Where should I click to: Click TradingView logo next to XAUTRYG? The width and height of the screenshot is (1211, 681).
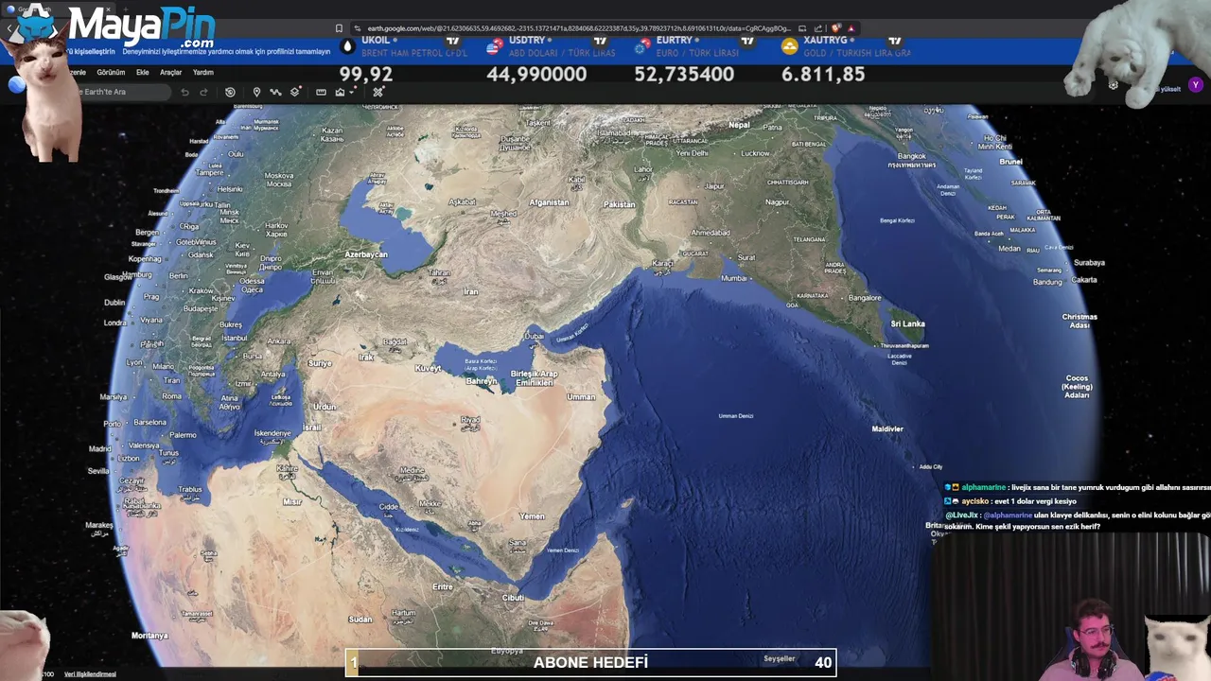point(895,41)
